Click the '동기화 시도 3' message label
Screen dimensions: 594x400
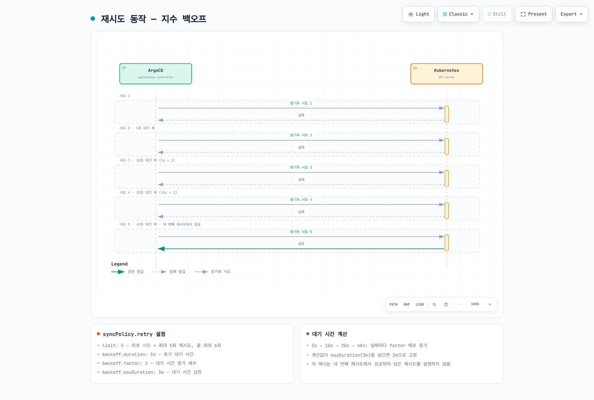click(301, 167)
